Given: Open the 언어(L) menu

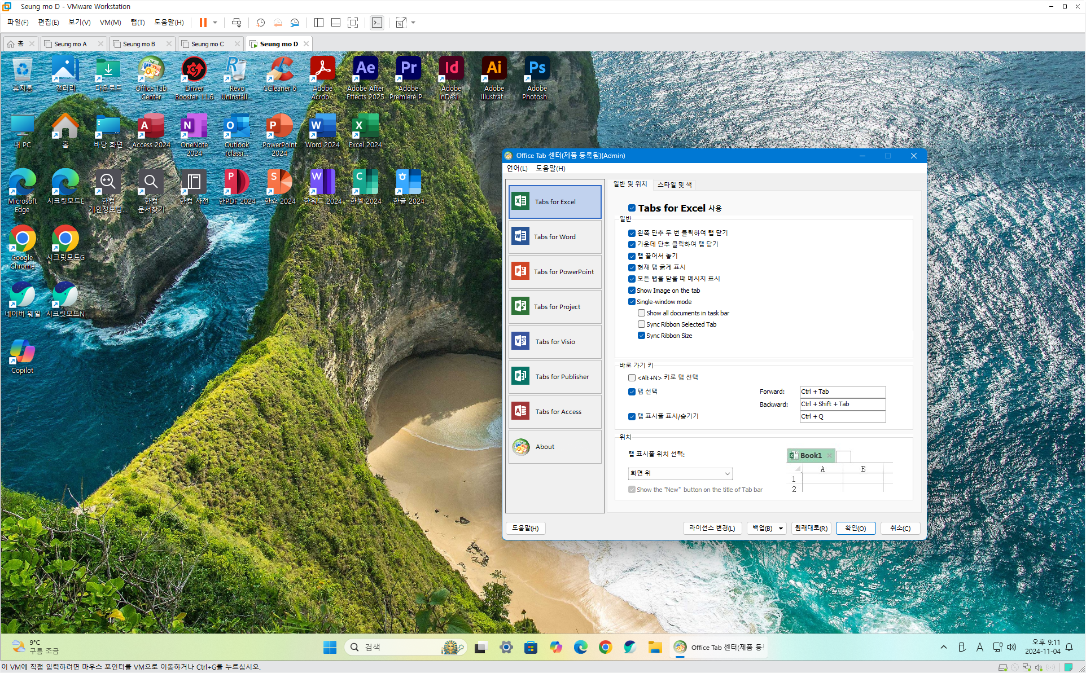Looking at the screenshot, I should (516, 168).
